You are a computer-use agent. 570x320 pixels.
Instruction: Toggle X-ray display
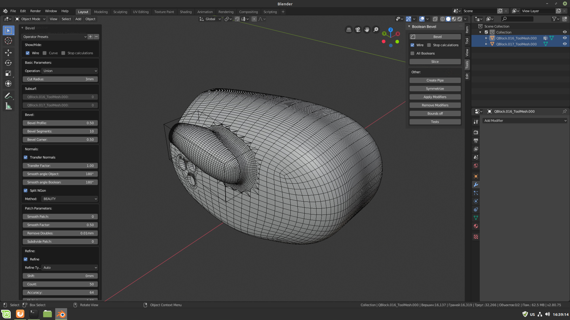(435, 19)
